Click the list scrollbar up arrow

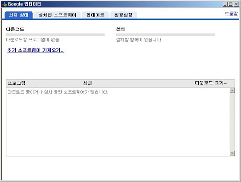232,91
